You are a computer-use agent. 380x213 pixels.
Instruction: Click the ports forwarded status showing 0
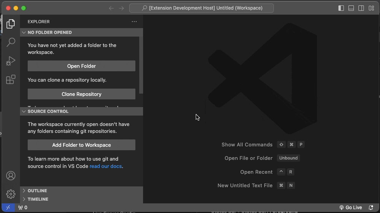pyautogui.click(x=23, y=208)
